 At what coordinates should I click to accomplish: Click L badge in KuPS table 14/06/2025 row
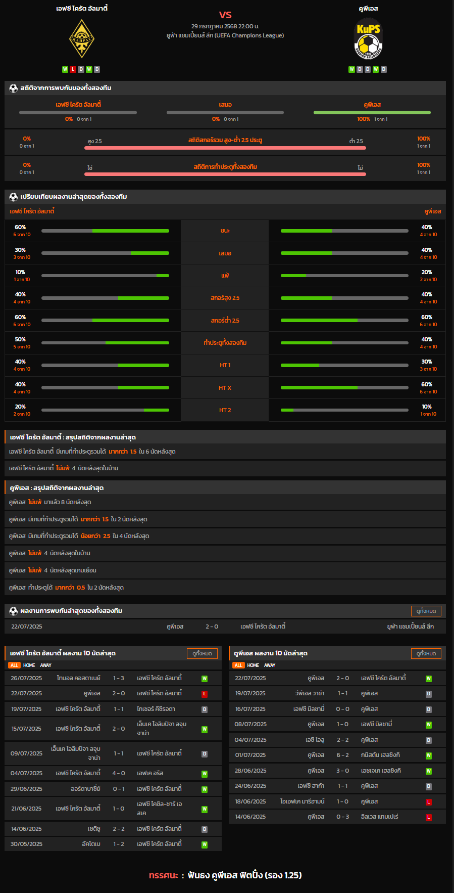[x=429, y=817]
